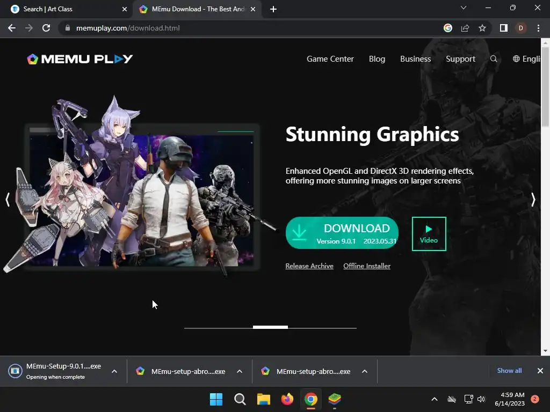Click the Stunning Graphics banner image

point(140,187)
